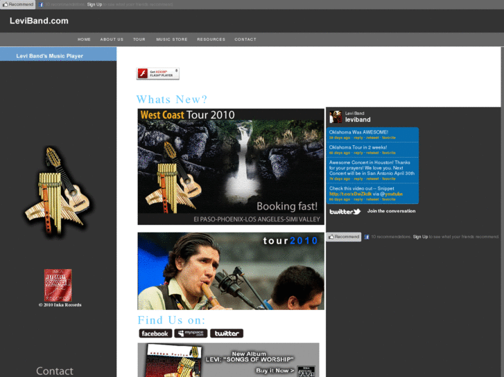Image resolution: width=504 pixels, height=377 pixels.
Task: Click the 86 days ago timestamp
Action: pos(340,199)
